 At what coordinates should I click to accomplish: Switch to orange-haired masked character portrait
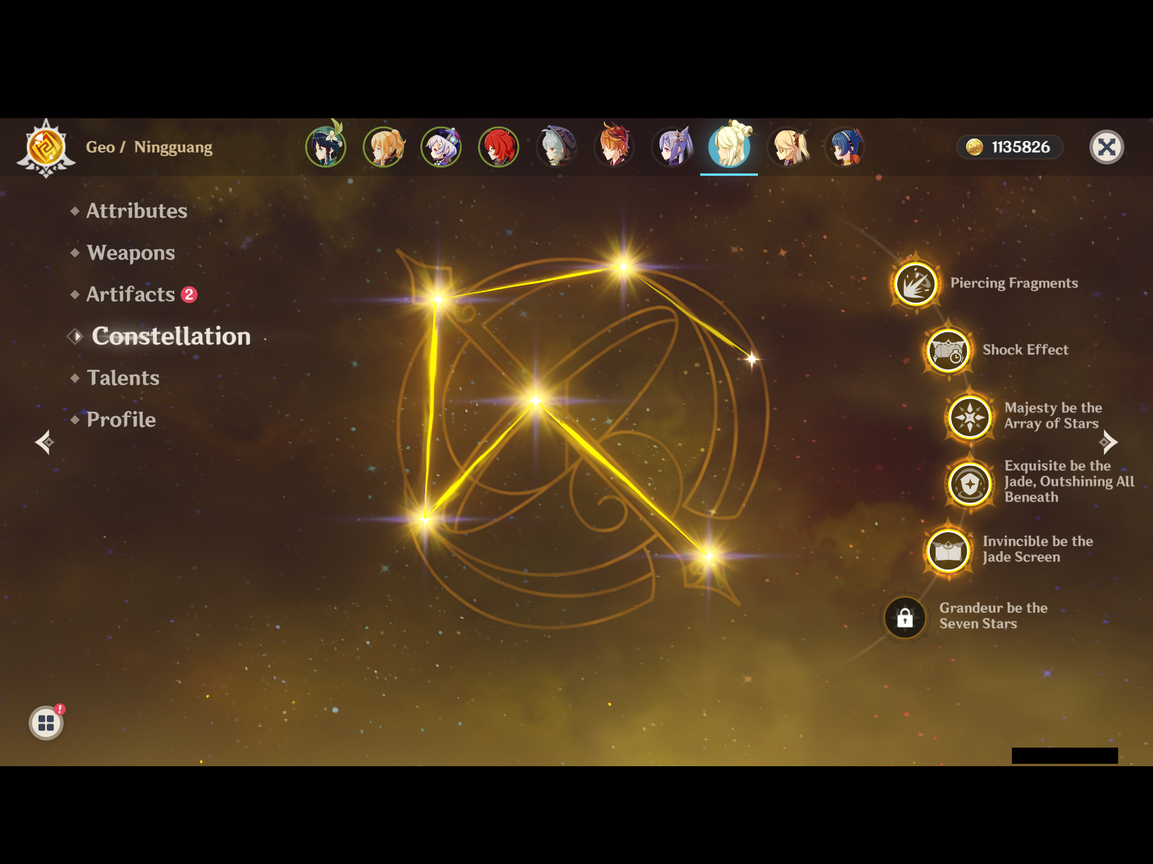(x=614, y=146)
